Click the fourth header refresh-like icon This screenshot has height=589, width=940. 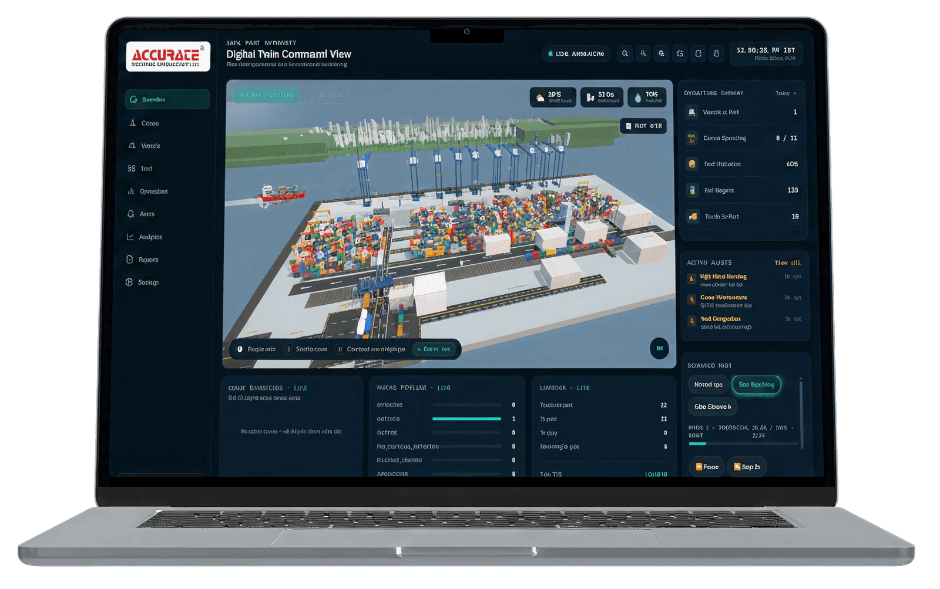click(680, 53)
